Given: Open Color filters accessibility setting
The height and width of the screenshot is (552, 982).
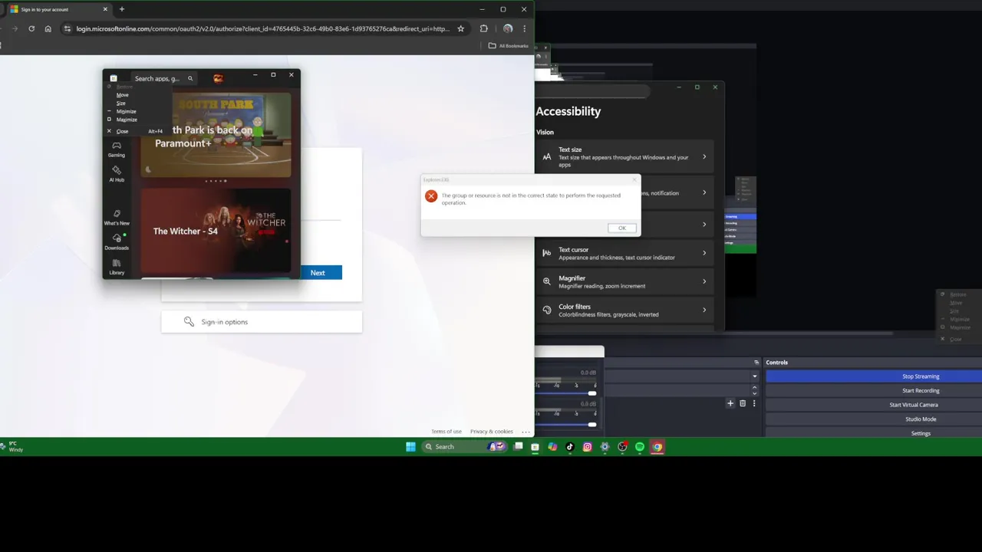Looking at the screenshot, I should click(x=624, y=310).
